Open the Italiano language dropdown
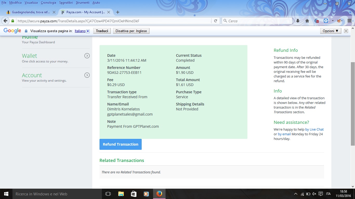 click(82, 31)
